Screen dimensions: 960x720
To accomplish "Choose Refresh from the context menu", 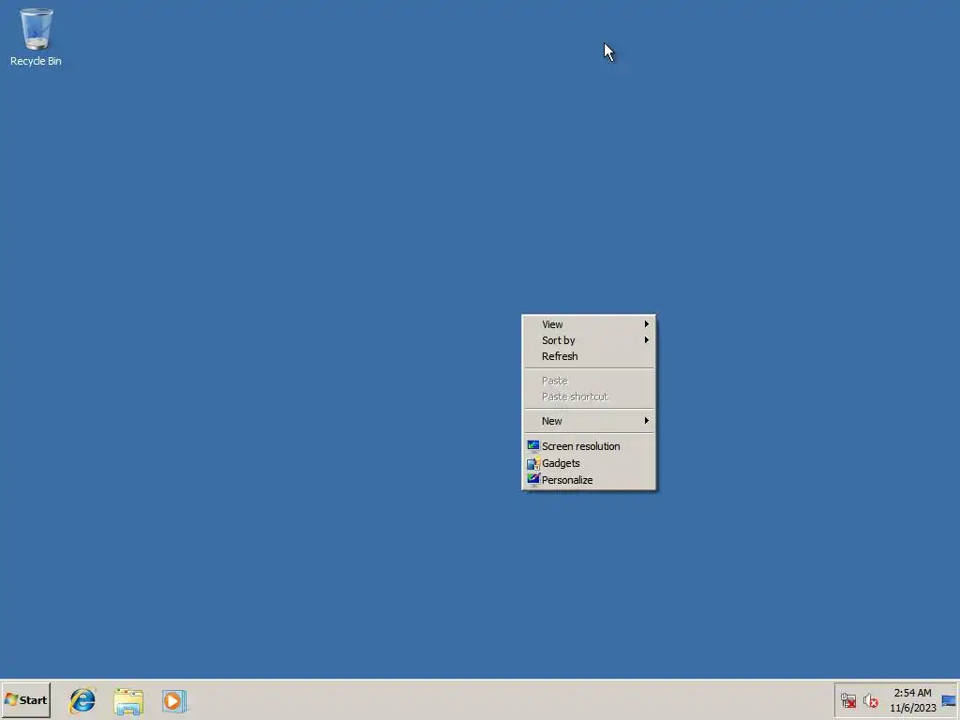I will click(589, 356).
